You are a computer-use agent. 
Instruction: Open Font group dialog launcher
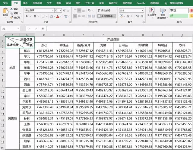(x=70, y=22)
